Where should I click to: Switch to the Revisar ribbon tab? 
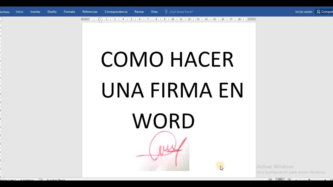[139, 12]
